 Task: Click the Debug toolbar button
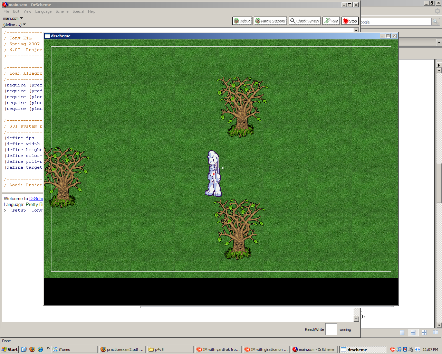[242, 21]
